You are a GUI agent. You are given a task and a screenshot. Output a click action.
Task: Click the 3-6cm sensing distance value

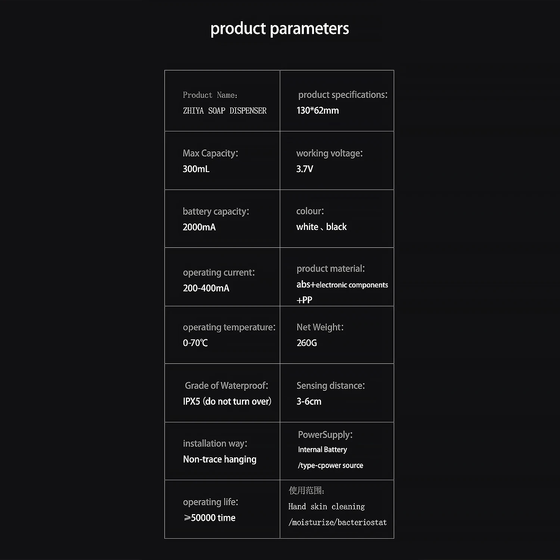(x=309, y=402)
